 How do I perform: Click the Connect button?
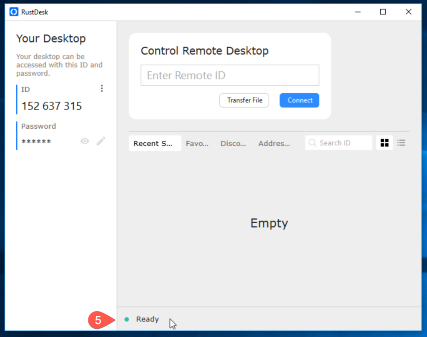[299, 100]
